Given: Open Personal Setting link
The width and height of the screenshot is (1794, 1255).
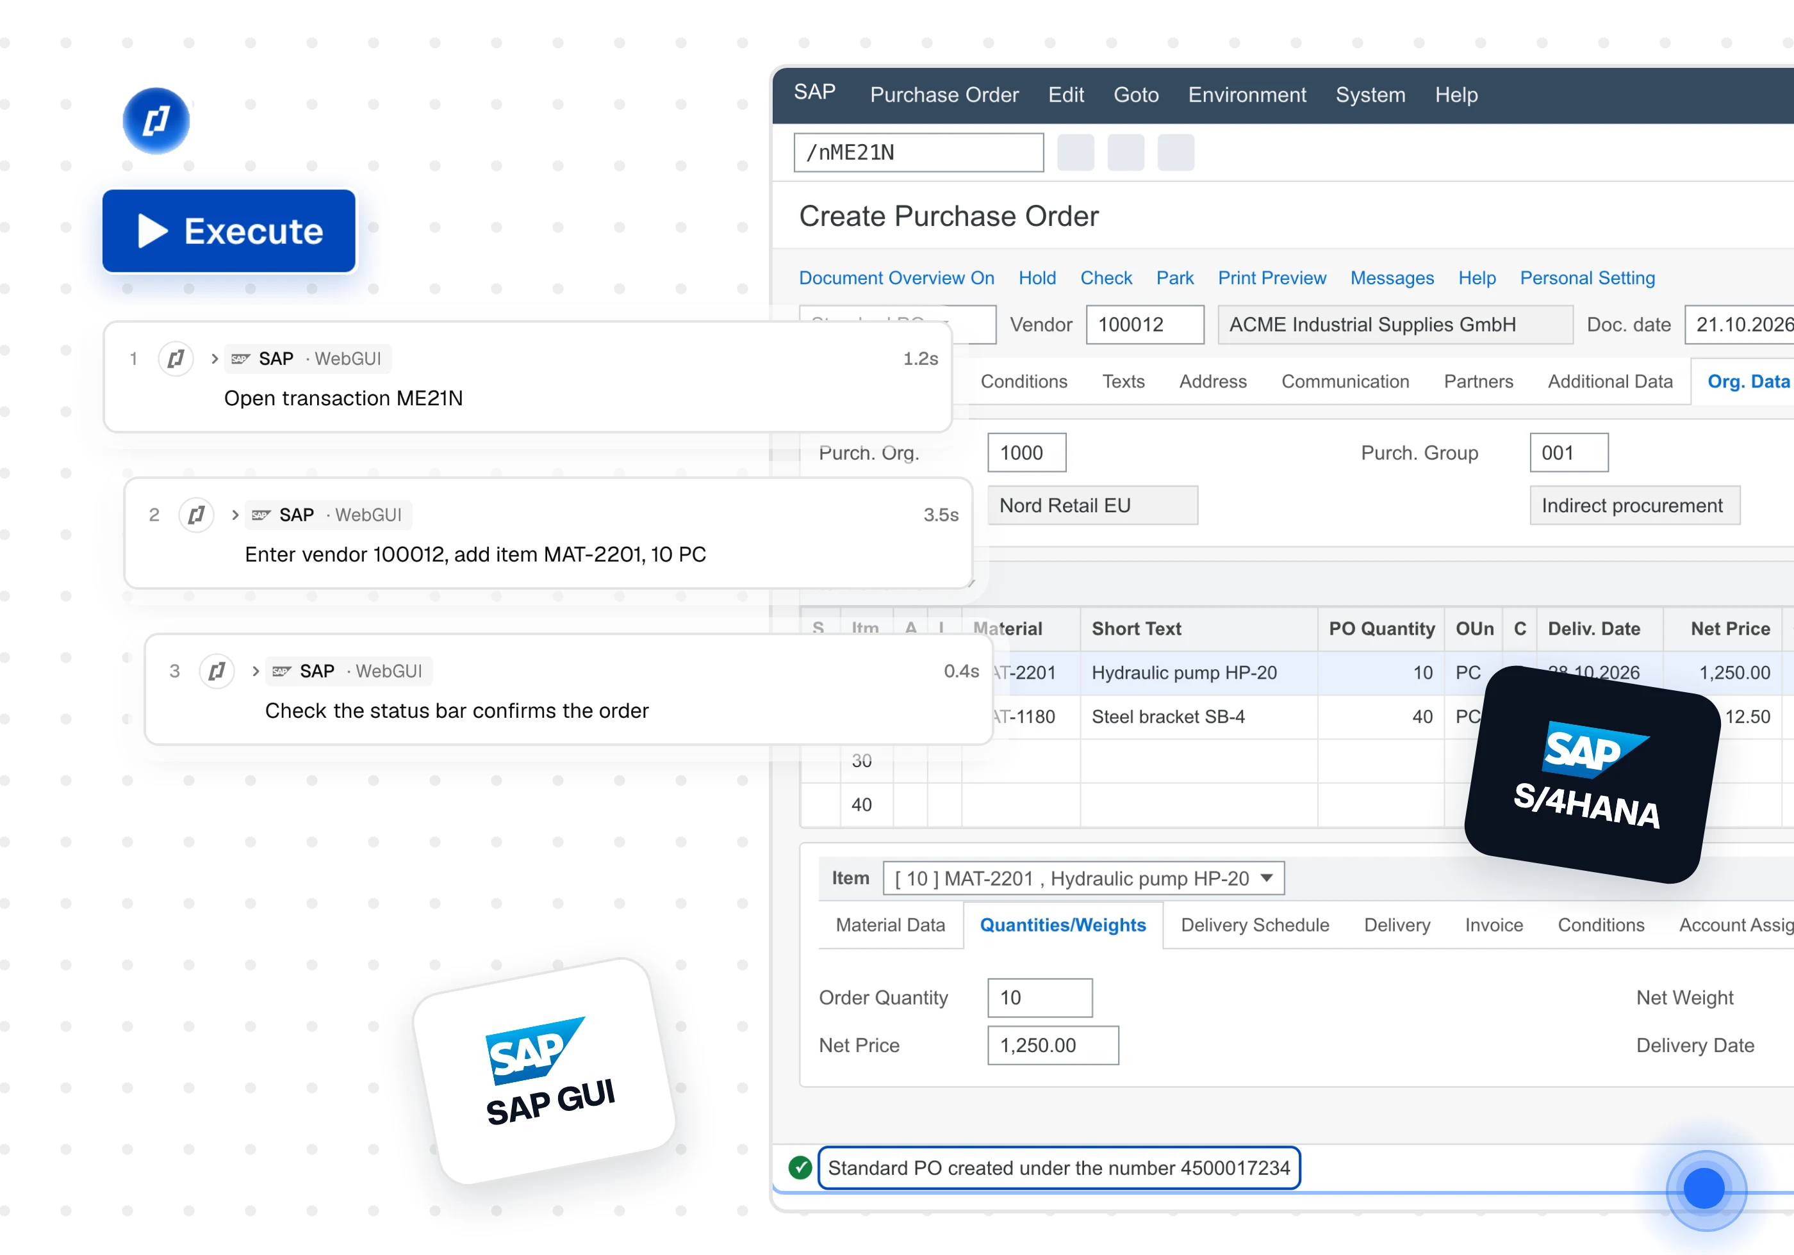Looking at the screenshot, I should click(x=1587, y=278).
